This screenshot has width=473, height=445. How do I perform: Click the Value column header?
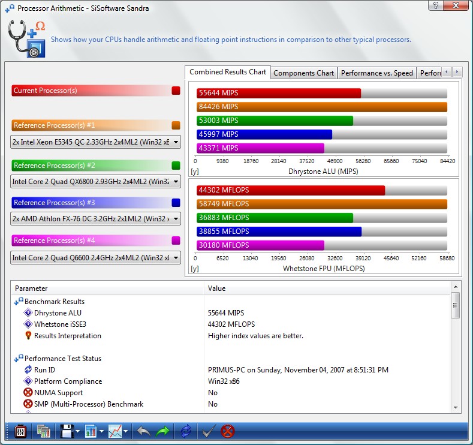(x=327, y=288)
